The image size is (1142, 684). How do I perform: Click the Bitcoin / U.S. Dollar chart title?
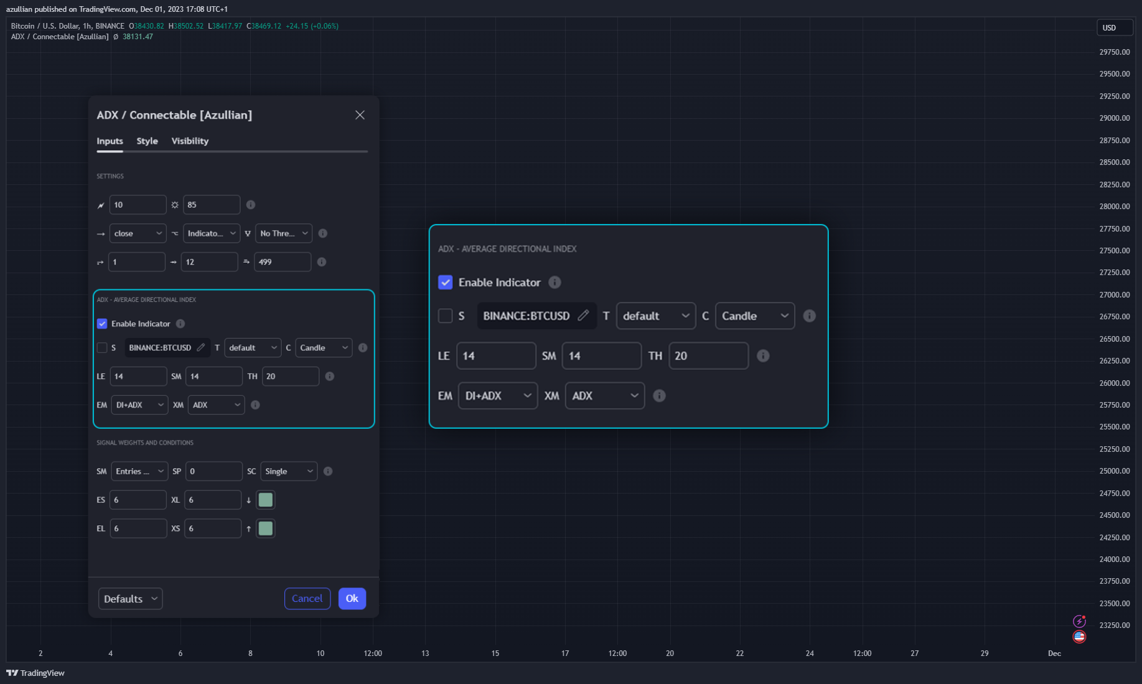[67, 26]
